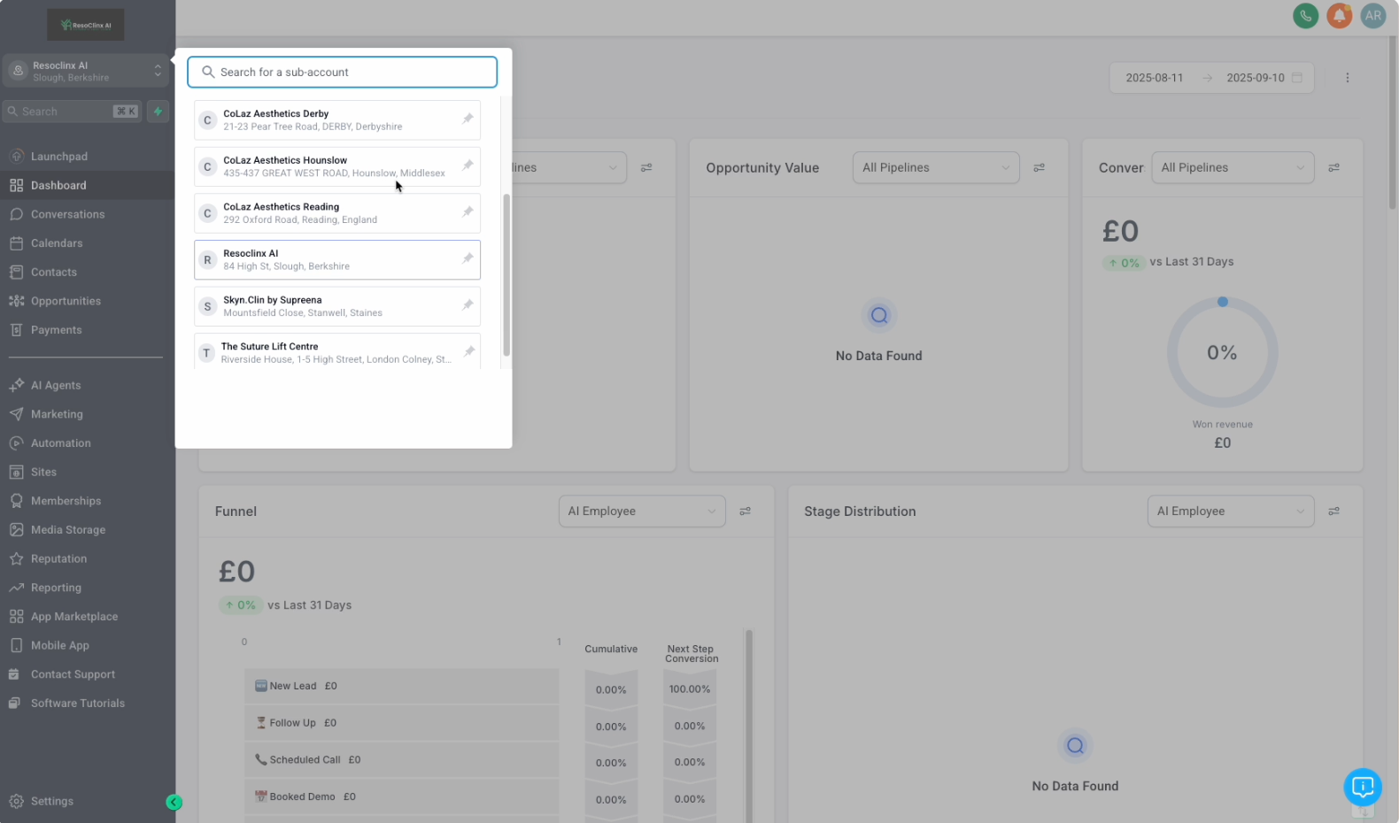Open the Resoclinx AI account switcher
This screenshot has width=1399, height=823.
click(86, 71)
